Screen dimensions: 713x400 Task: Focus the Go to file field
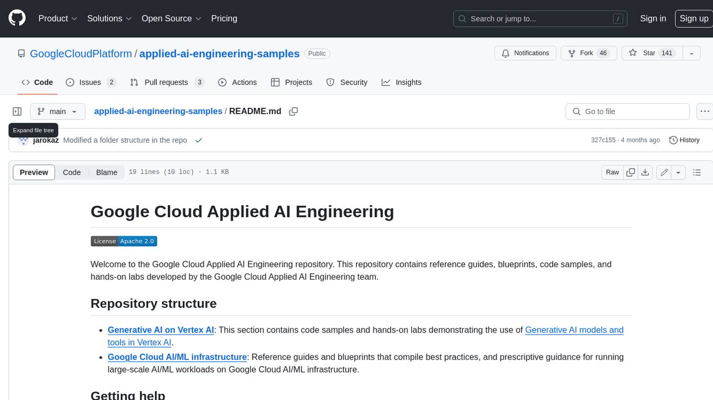[628, 112]
